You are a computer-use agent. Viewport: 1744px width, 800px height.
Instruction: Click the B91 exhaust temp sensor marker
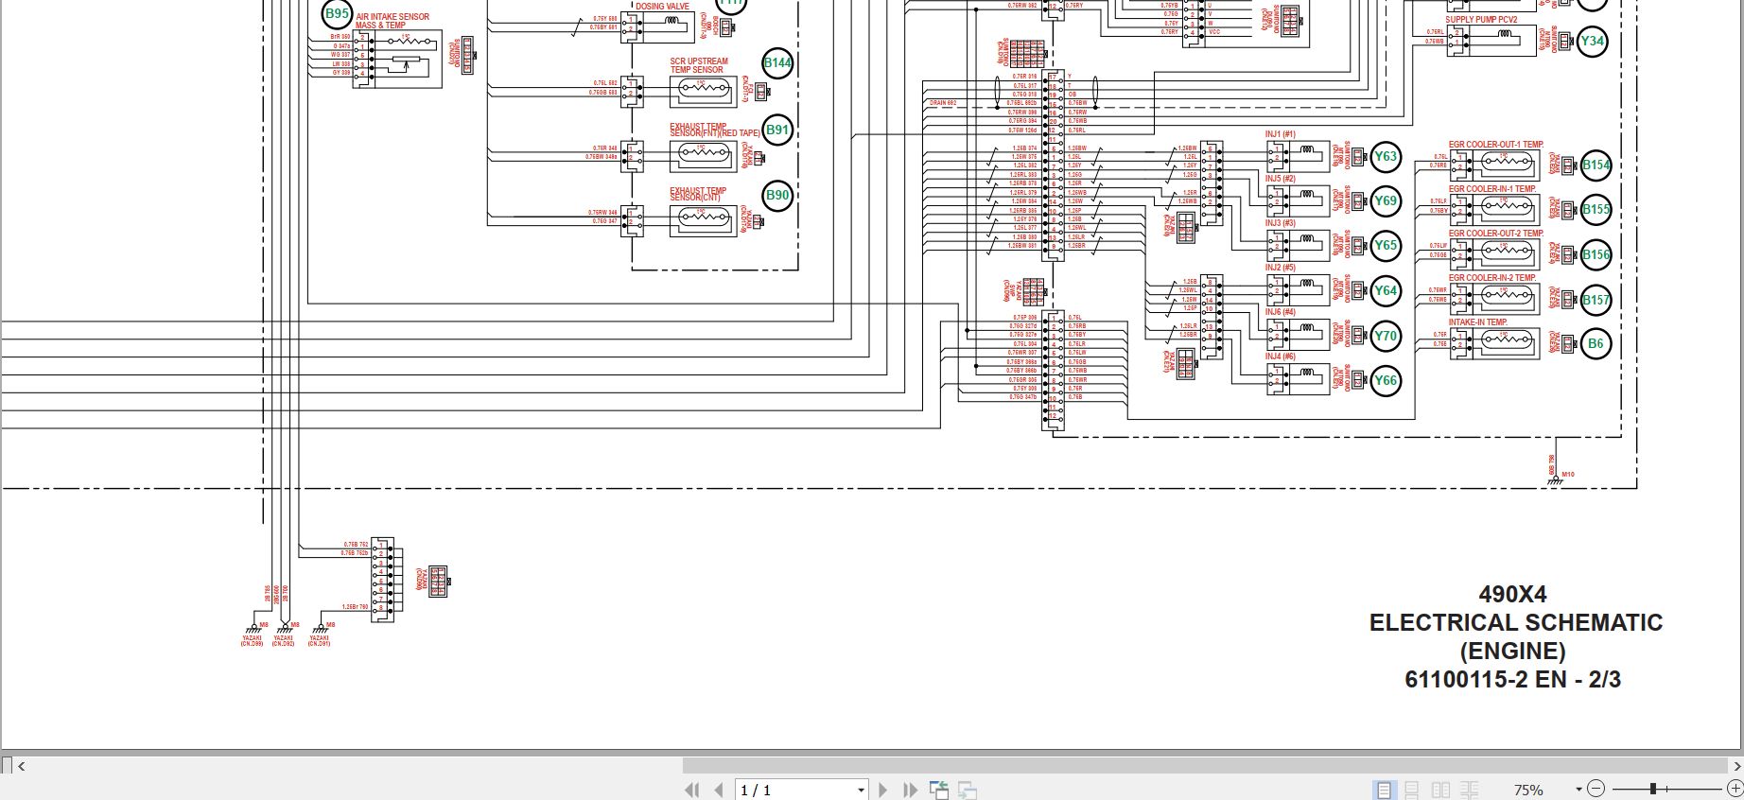click(777, 130)
